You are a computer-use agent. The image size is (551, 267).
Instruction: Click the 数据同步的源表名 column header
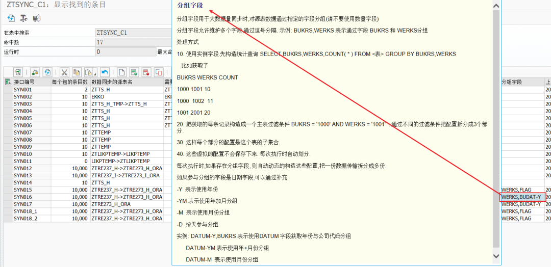[x=127, y=82]
